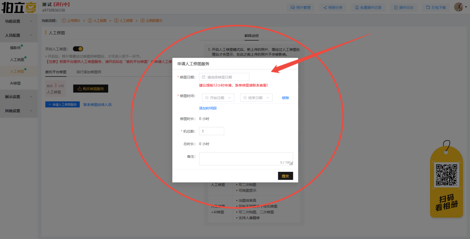The height and width of the screenshot is (239, 470).
Task: Click 打包下载 package download
Action: 436,7
